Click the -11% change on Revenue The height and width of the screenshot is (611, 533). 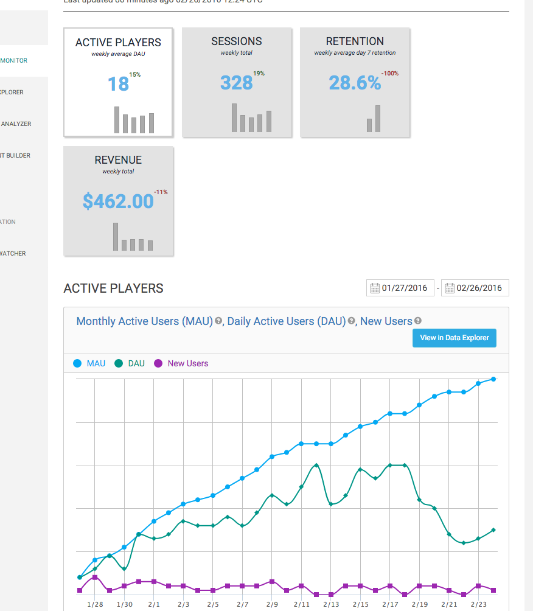tap(161, 192)
